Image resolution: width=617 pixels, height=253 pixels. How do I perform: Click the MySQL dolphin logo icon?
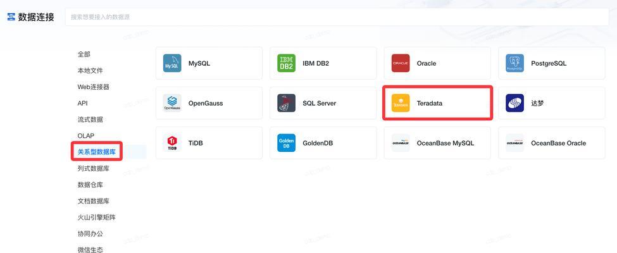(172, 63)
